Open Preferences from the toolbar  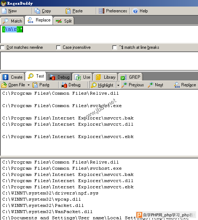coord(113,11)
